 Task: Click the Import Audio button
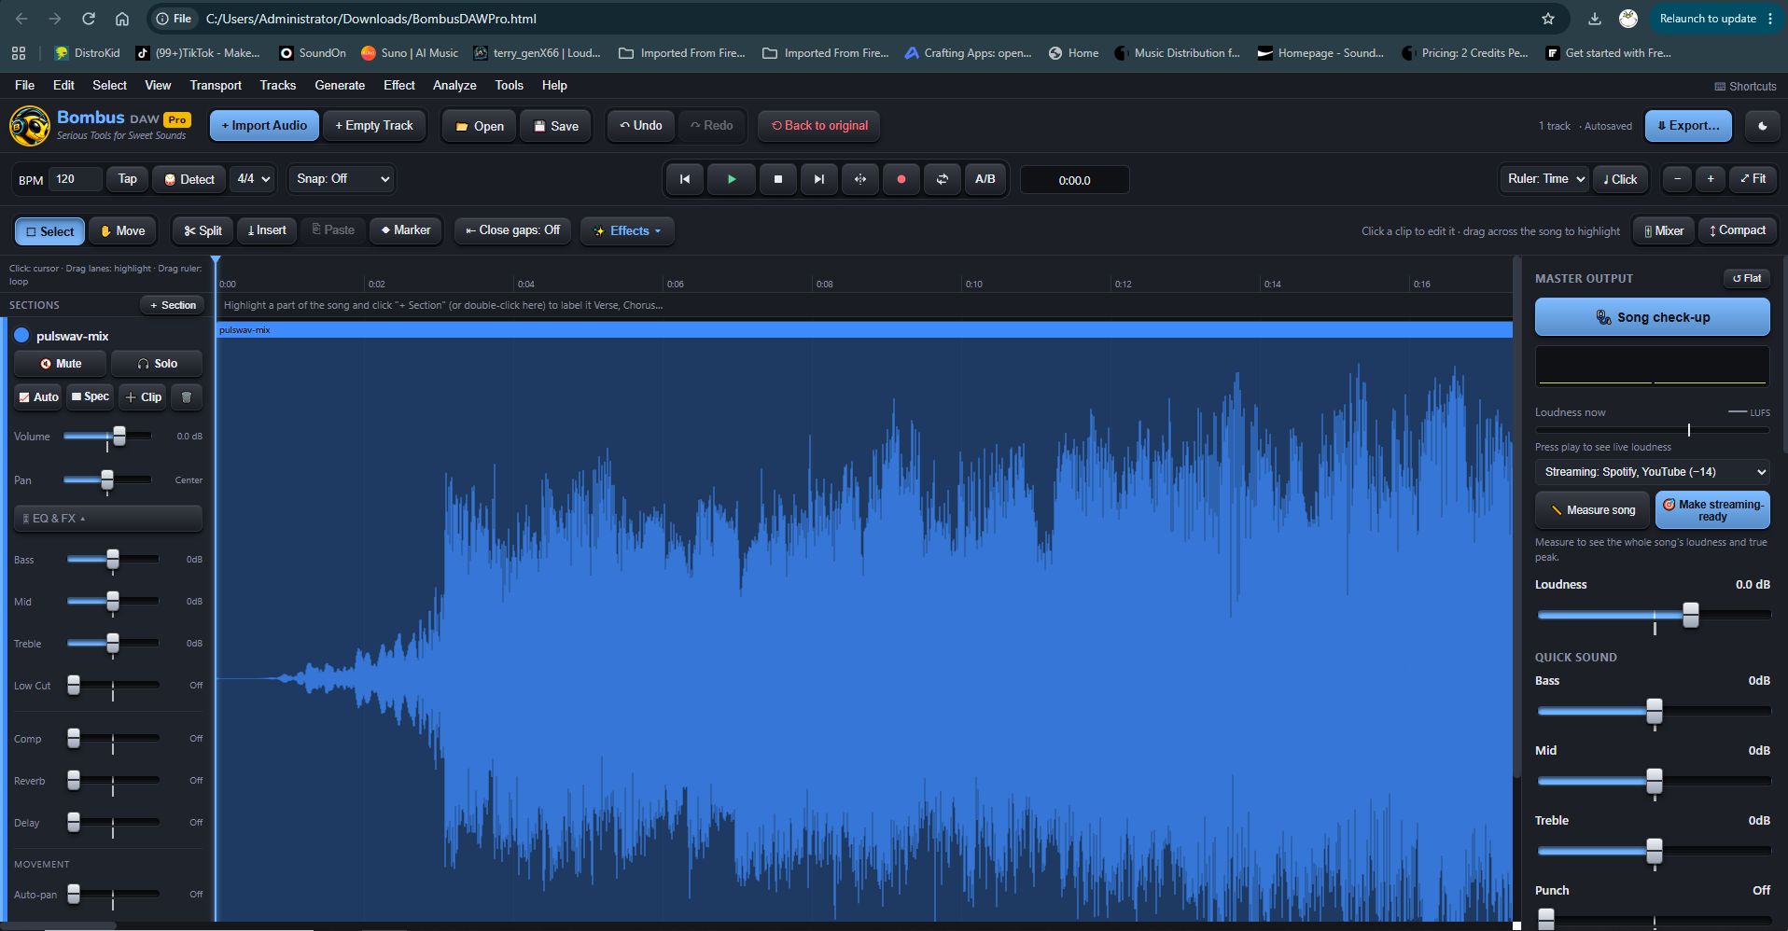pos(264,126)
